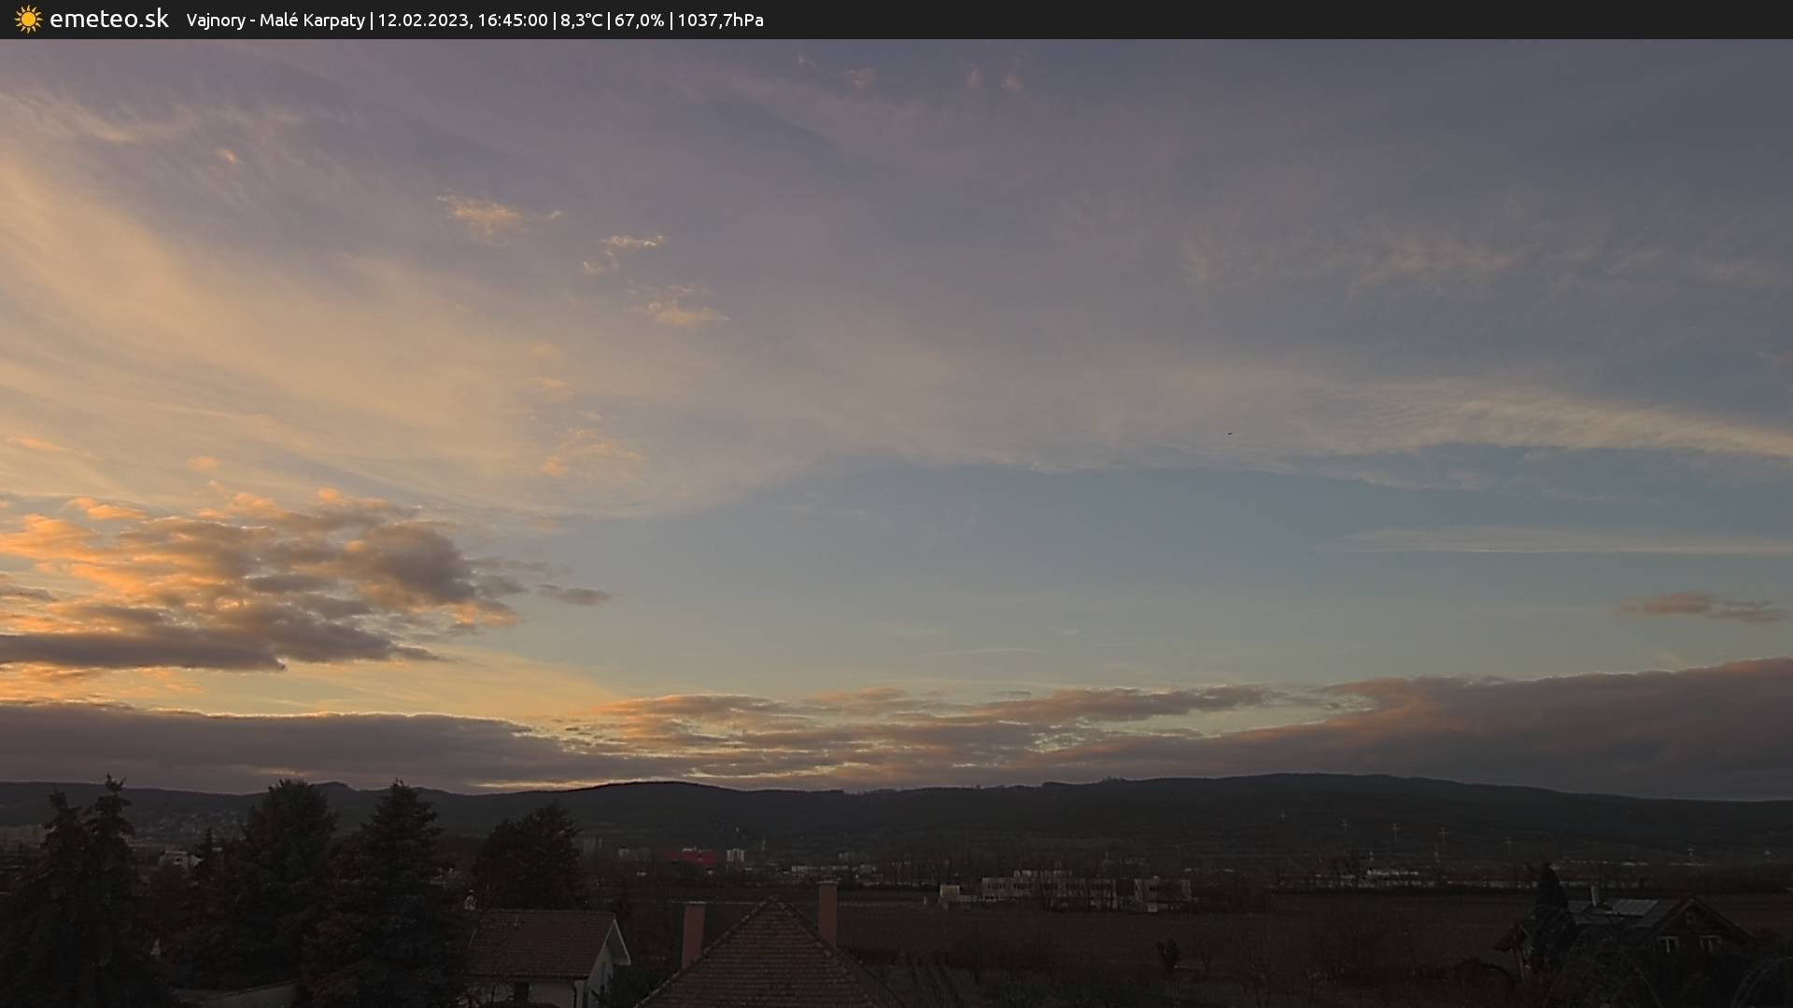Click the sun logo icon
This screenshot has width=1793, height=1008.
tap(28, 20)
